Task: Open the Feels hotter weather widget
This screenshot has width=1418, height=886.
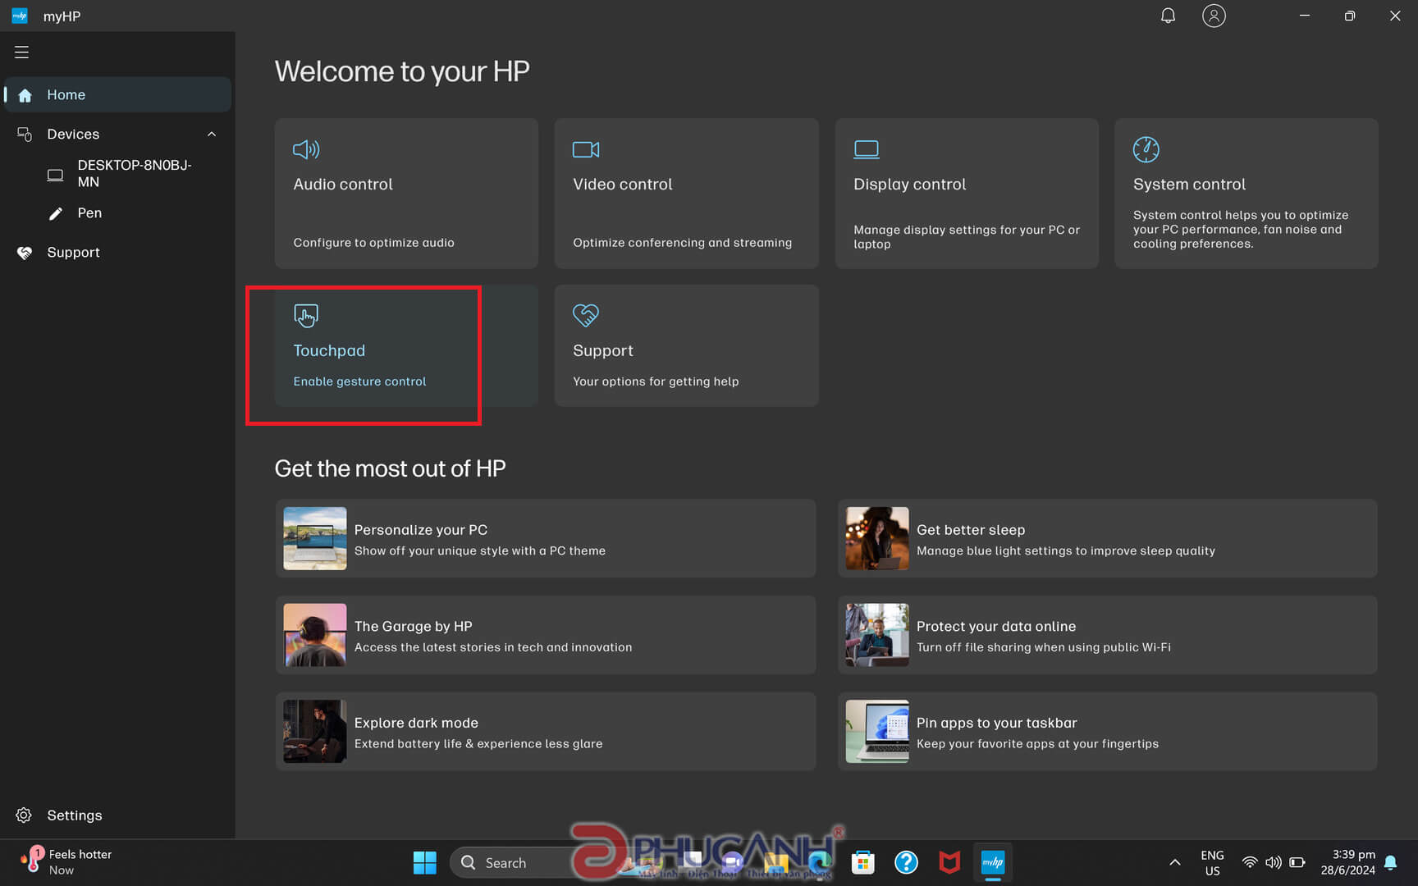Action: pos(67,862)
